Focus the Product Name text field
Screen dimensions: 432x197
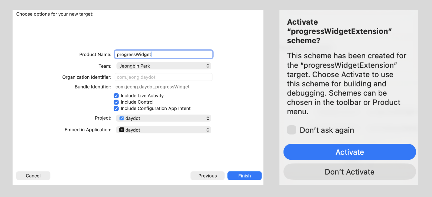163,54
